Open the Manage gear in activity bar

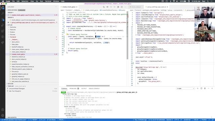pyautogui.click(x=3, y=115)
